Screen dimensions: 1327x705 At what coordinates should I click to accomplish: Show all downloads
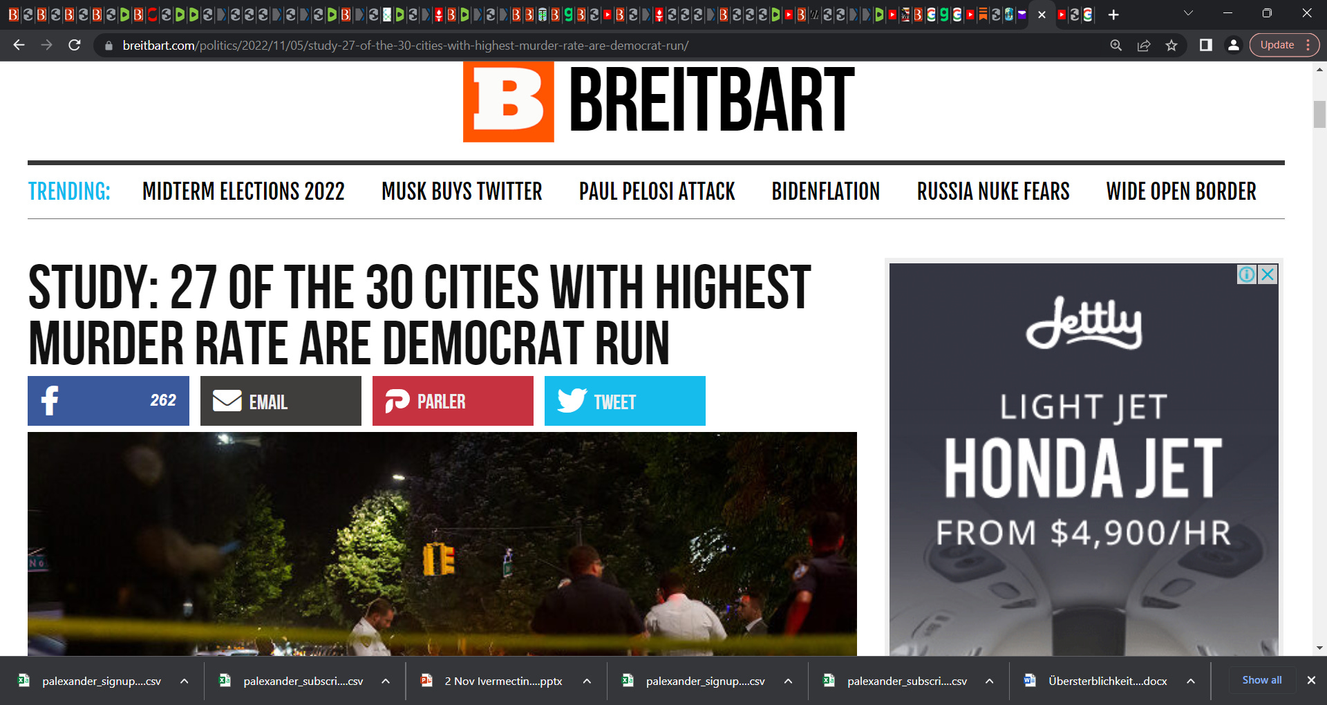click(x=1262, y=680)
